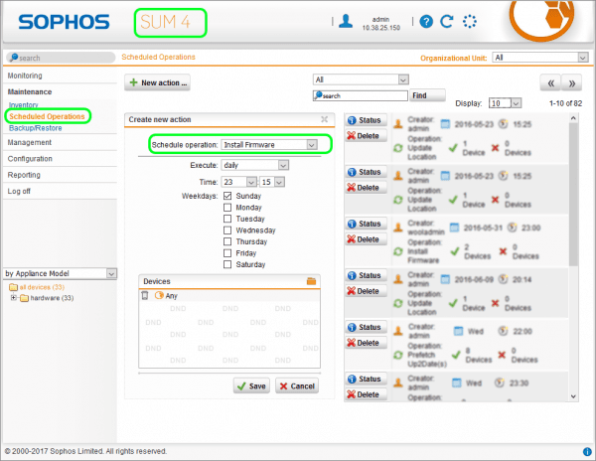Click the all devices folder icon in tree
This screenshot has width=596, height=461.
click(x=13, y=287)
